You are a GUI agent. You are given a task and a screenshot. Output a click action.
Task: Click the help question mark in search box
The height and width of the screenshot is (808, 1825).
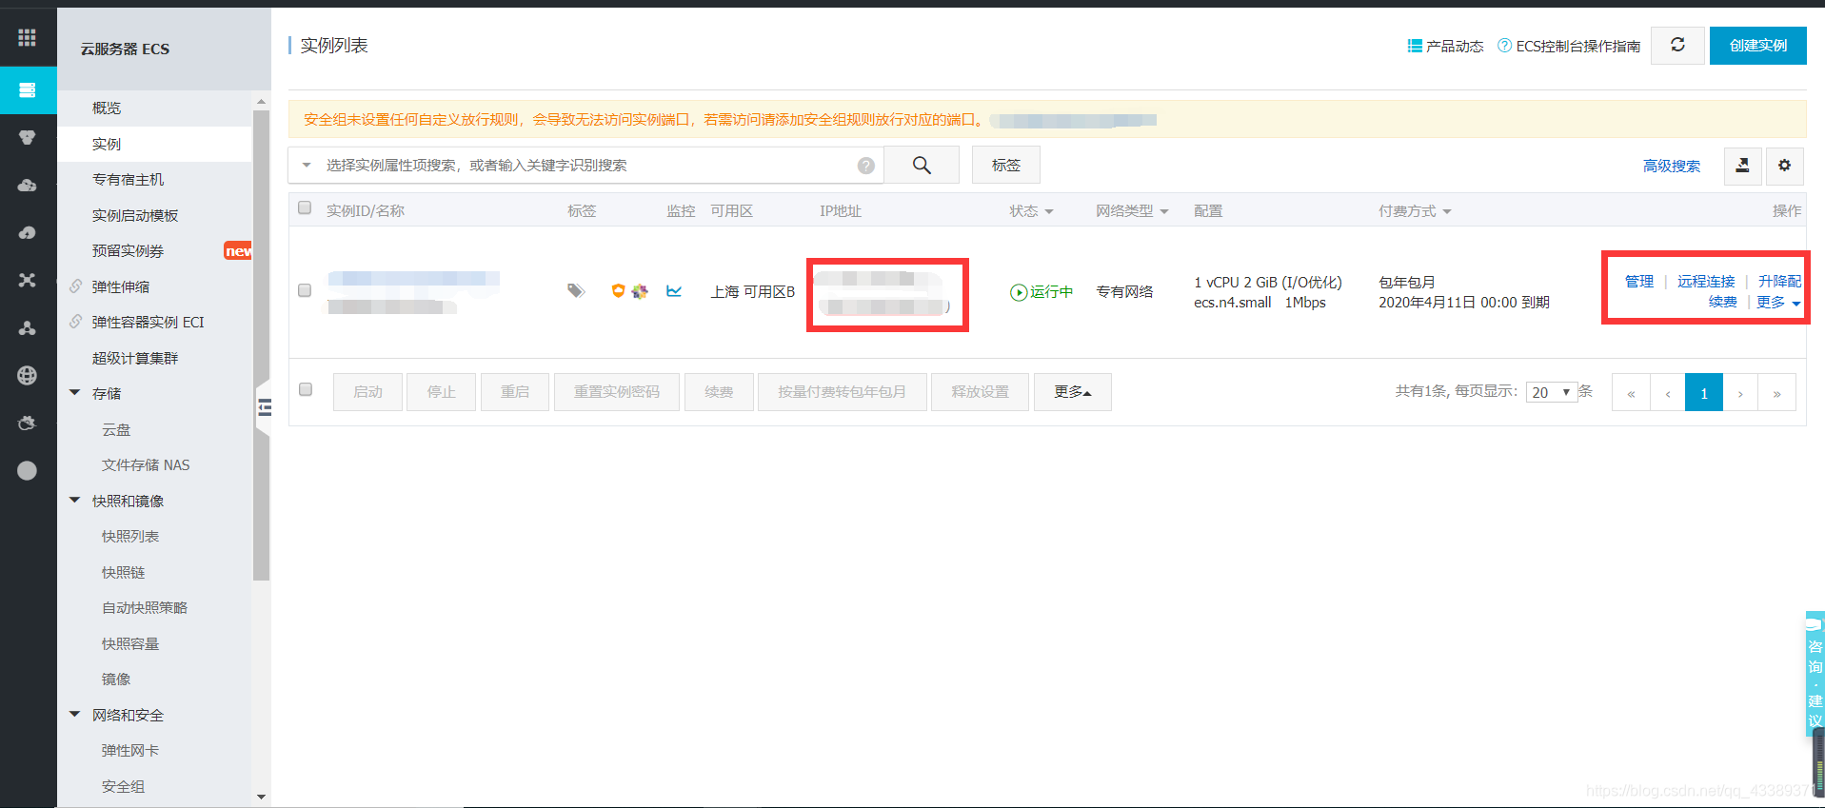coord(866,166)
